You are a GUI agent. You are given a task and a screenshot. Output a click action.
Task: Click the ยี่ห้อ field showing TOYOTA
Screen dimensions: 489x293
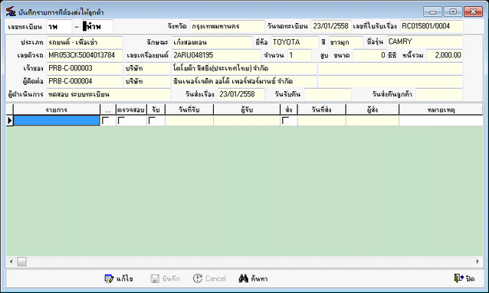295,42
